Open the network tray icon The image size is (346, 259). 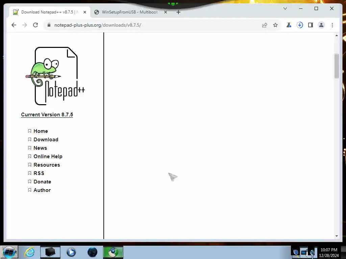pos(304,252)
